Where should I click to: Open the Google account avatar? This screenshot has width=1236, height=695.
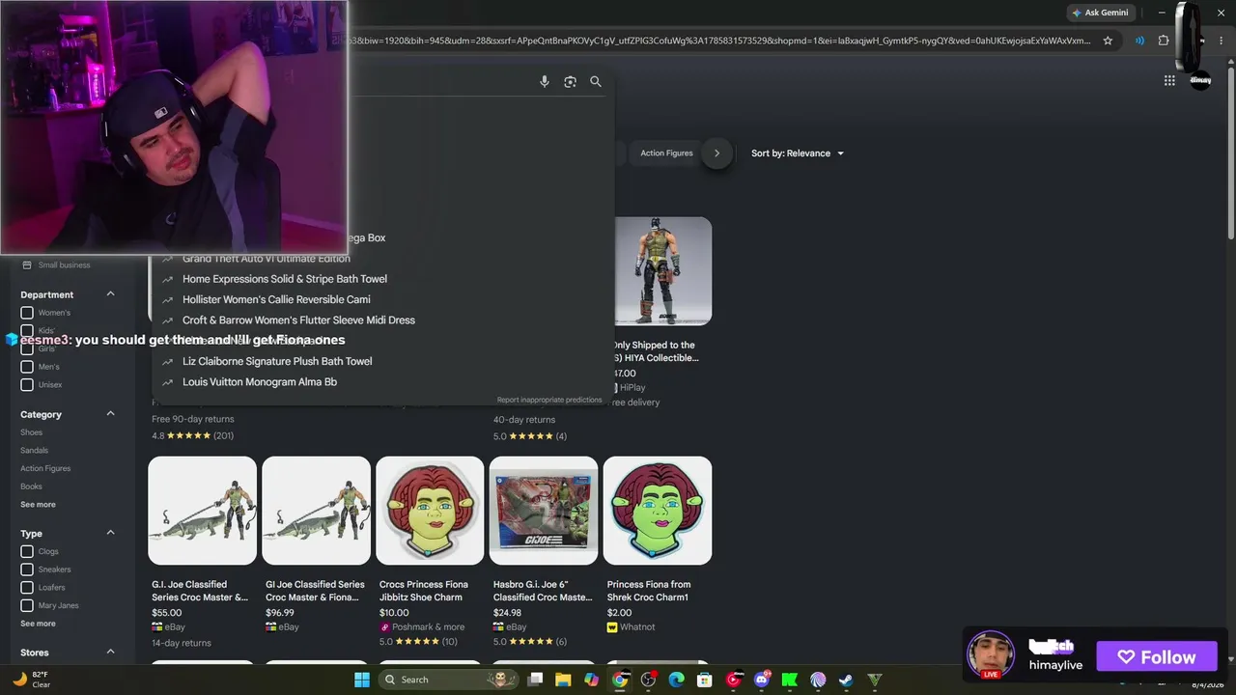tap(1200, 81)
